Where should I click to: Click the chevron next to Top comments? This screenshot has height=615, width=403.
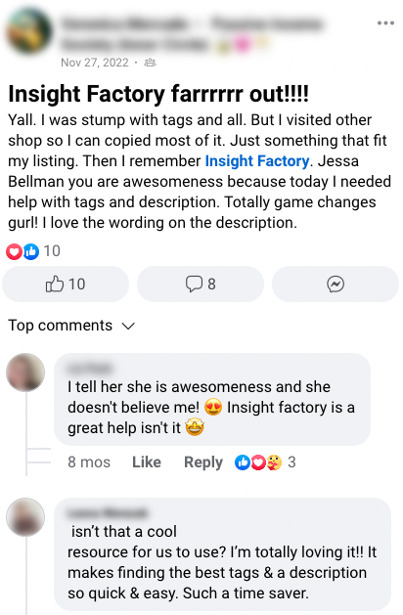click(128, 326)
